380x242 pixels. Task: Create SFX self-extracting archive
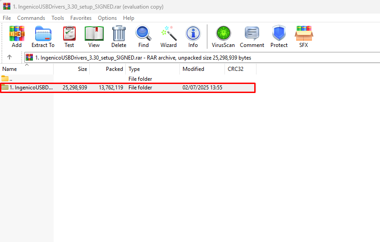pyautogui.click(x=303, y=36)
